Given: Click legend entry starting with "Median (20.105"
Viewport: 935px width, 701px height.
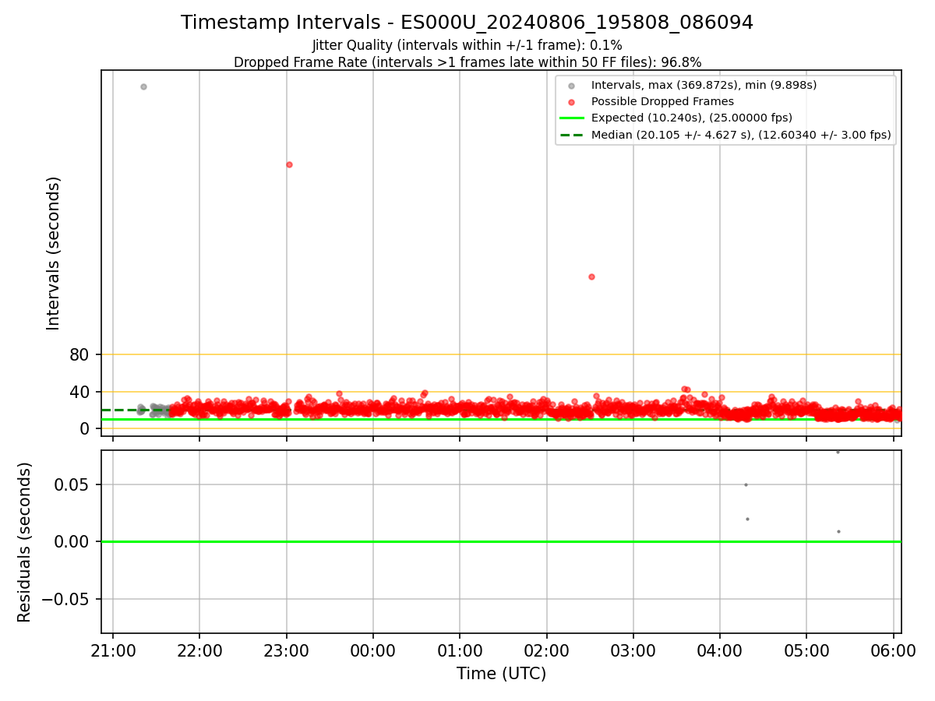Looking at the screenshot, I should [741, 135].
